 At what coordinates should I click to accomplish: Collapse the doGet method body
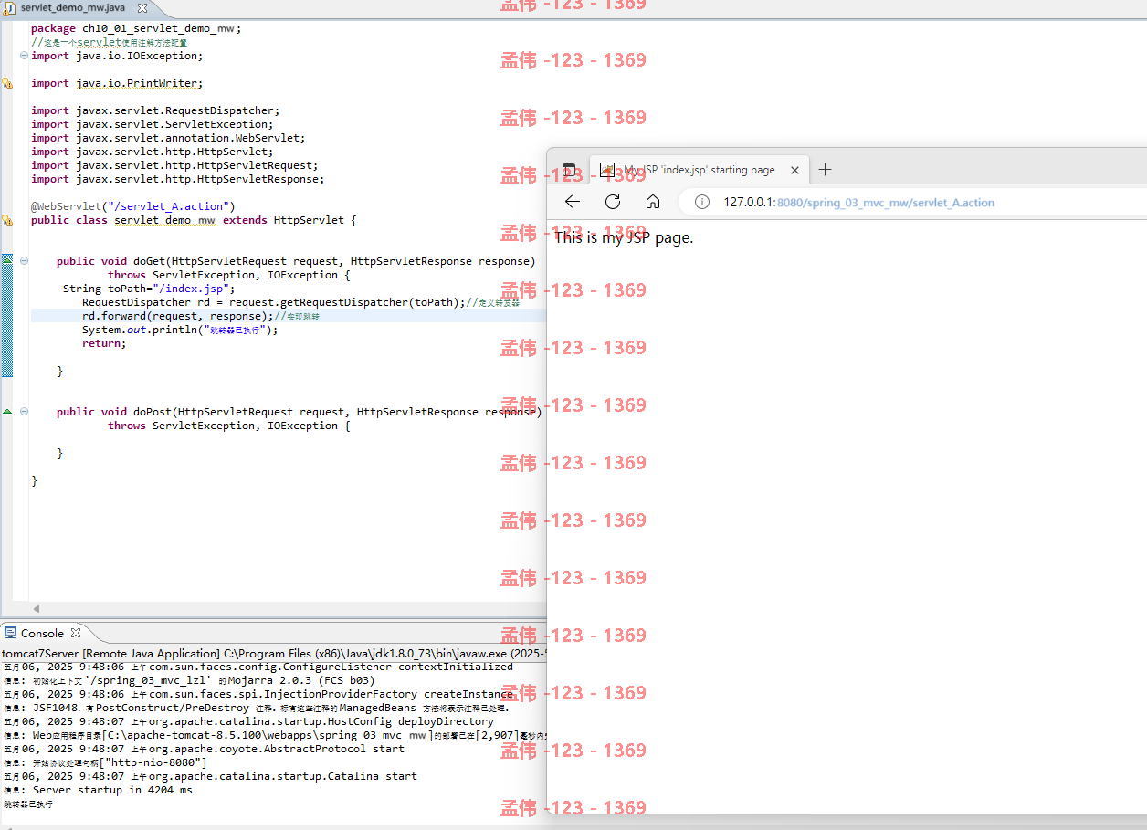tap(25, 261)
